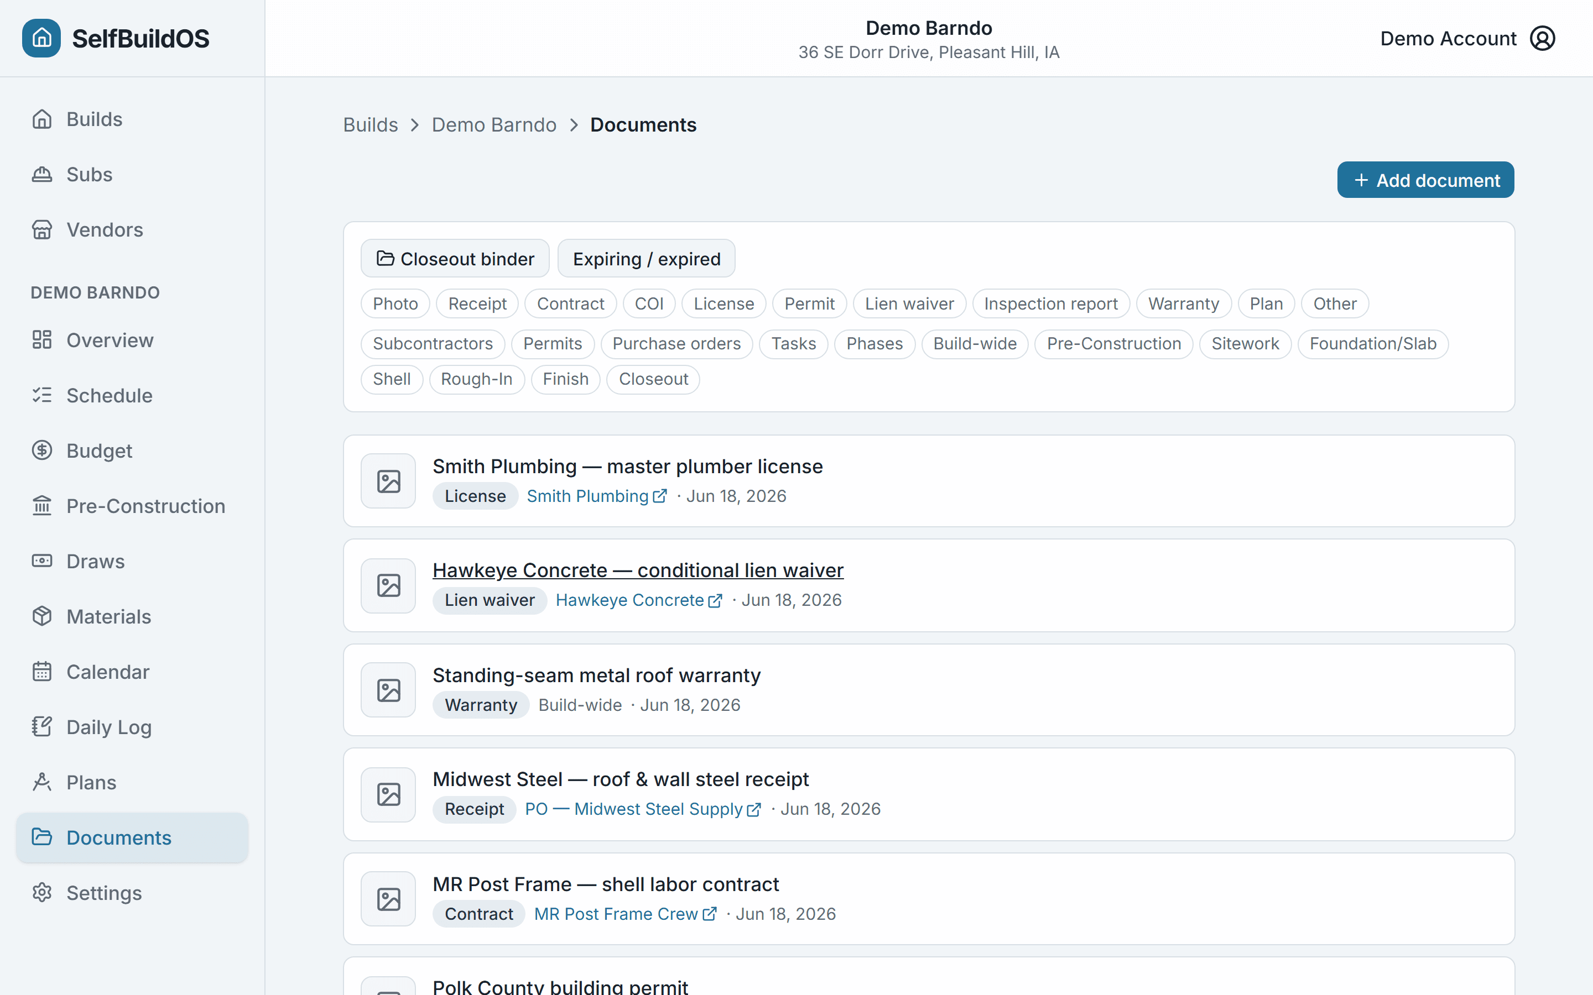Screen dimensions: 1593x995
Task: Click the Settings gear icon
Action: pos(42,892)
